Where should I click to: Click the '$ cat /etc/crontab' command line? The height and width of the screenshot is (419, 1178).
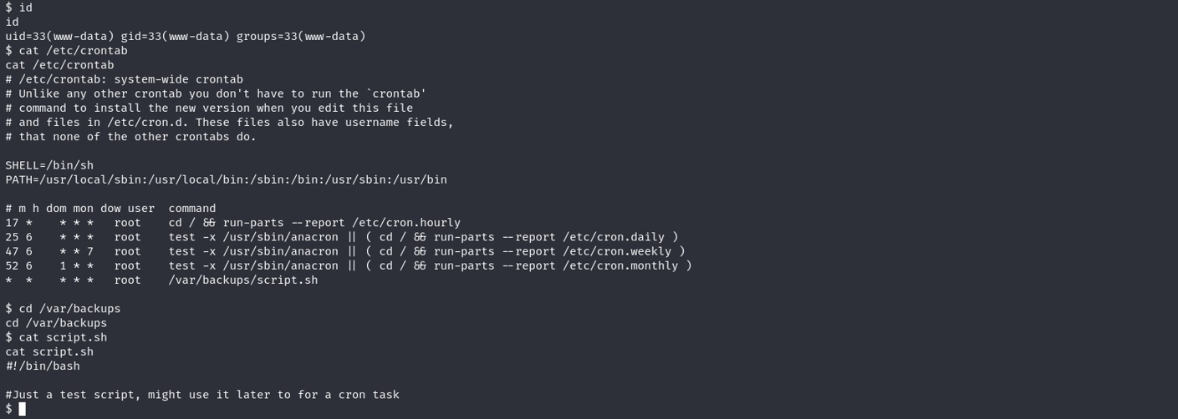pos(67,50)
